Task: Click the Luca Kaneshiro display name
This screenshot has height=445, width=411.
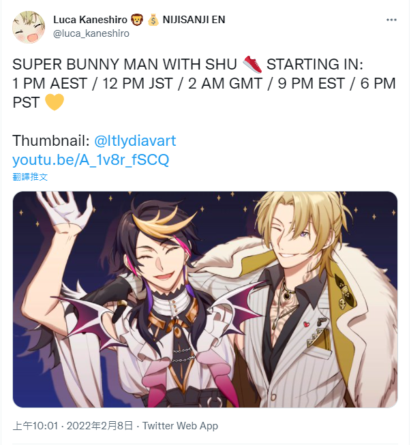Action: pyautogui.click(x=90, y=20)
